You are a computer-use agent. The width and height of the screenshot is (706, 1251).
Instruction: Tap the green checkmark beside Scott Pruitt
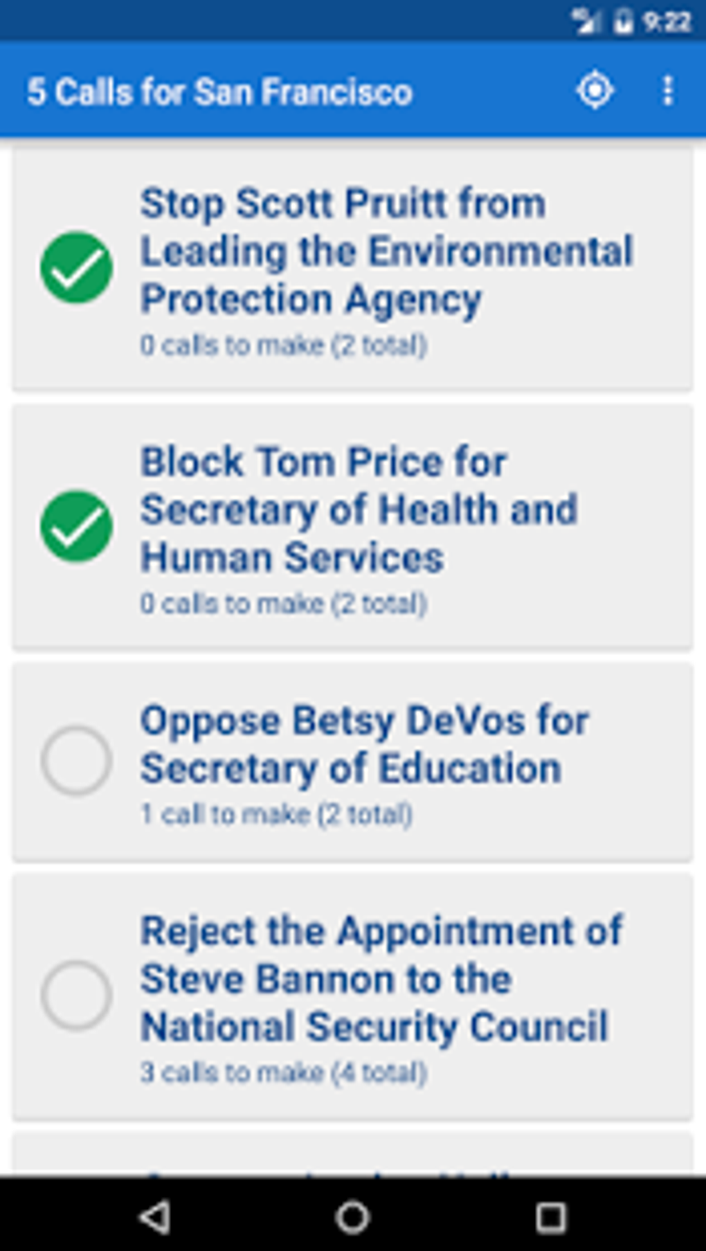[76, 268]
